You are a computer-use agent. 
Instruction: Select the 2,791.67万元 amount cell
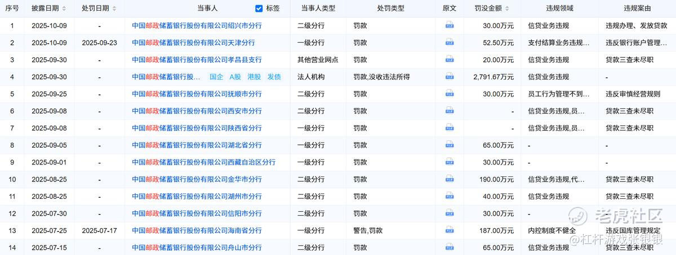click(493, 77)
